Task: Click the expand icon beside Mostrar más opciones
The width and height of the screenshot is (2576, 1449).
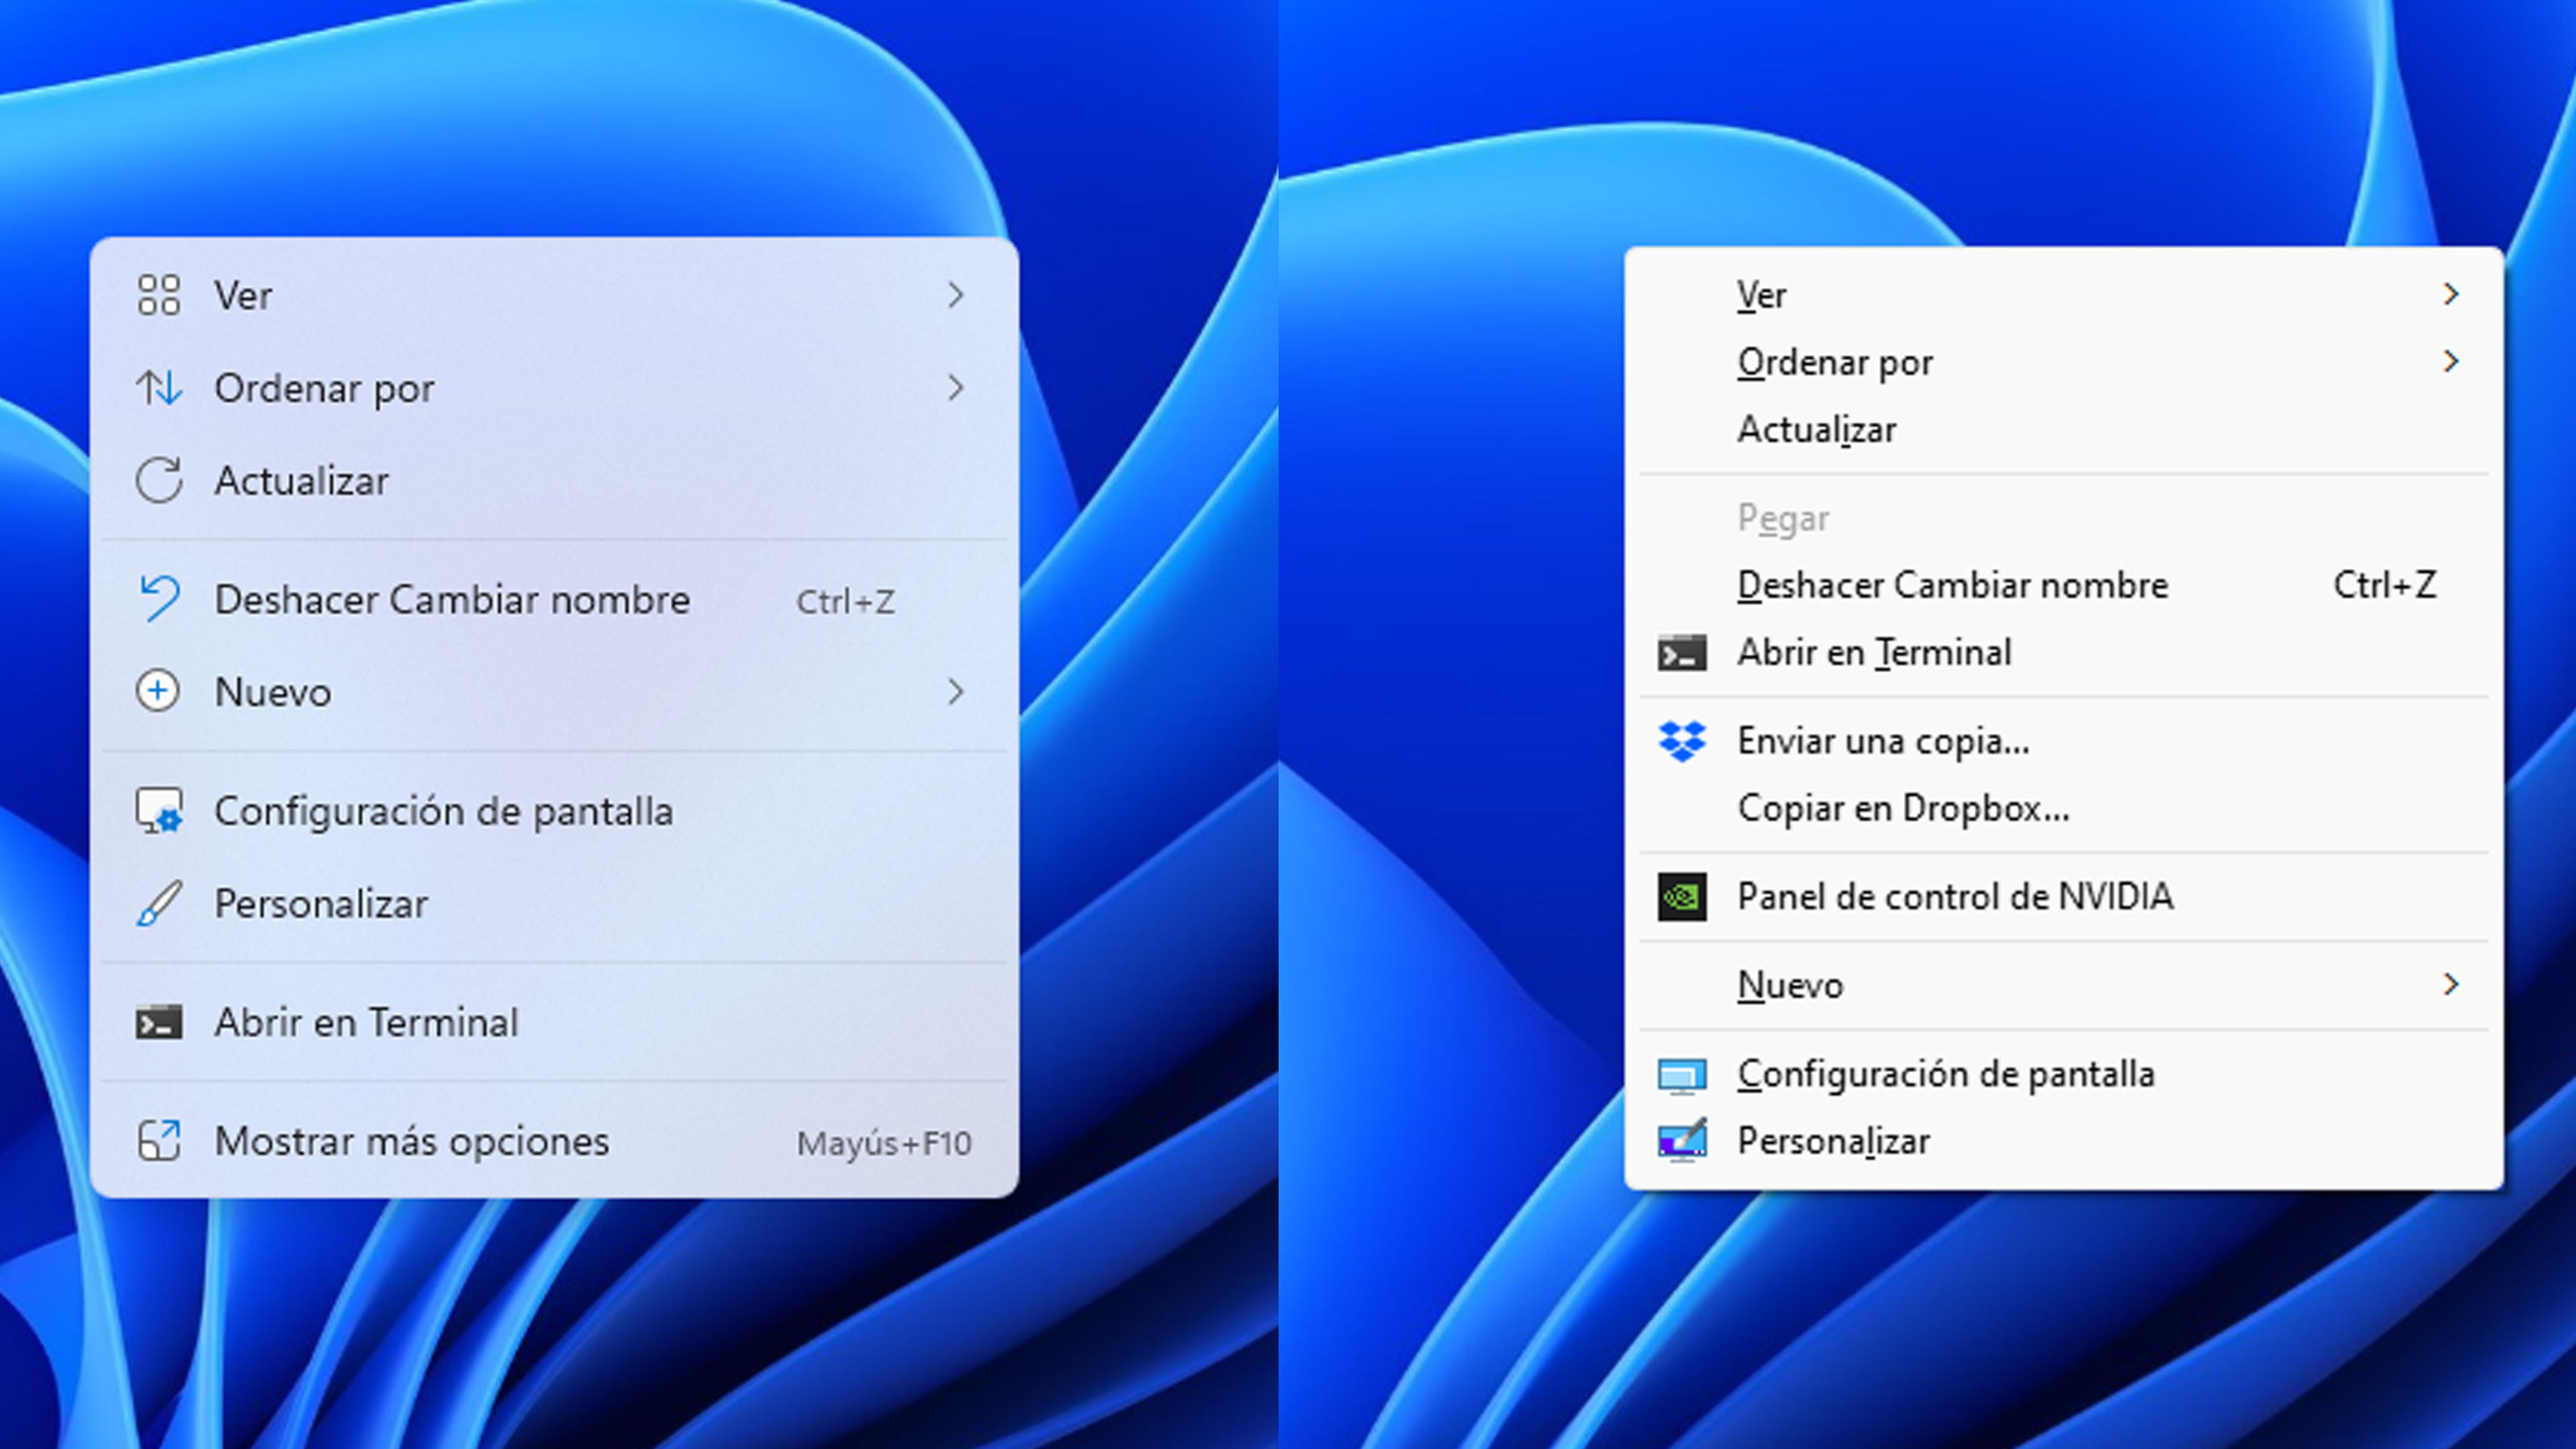Action: click(159, 1141)
